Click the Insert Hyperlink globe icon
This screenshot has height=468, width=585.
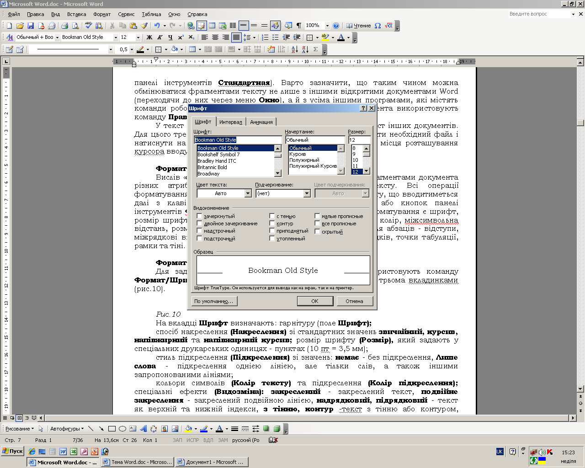click(x=191, y=26)
